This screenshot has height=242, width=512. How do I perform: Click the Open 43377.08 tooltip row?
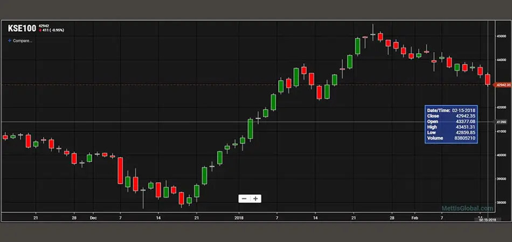(451, 122)
